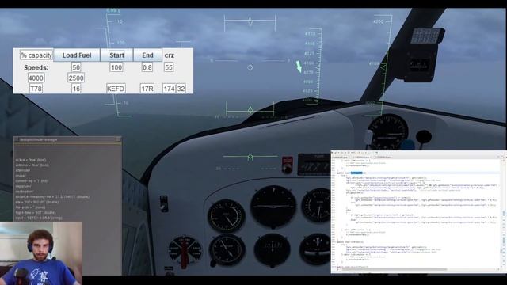This screenshot has width=507, height=285.
Task: Click the crz label
Action: pyautogui.click(x=169, y=55)
